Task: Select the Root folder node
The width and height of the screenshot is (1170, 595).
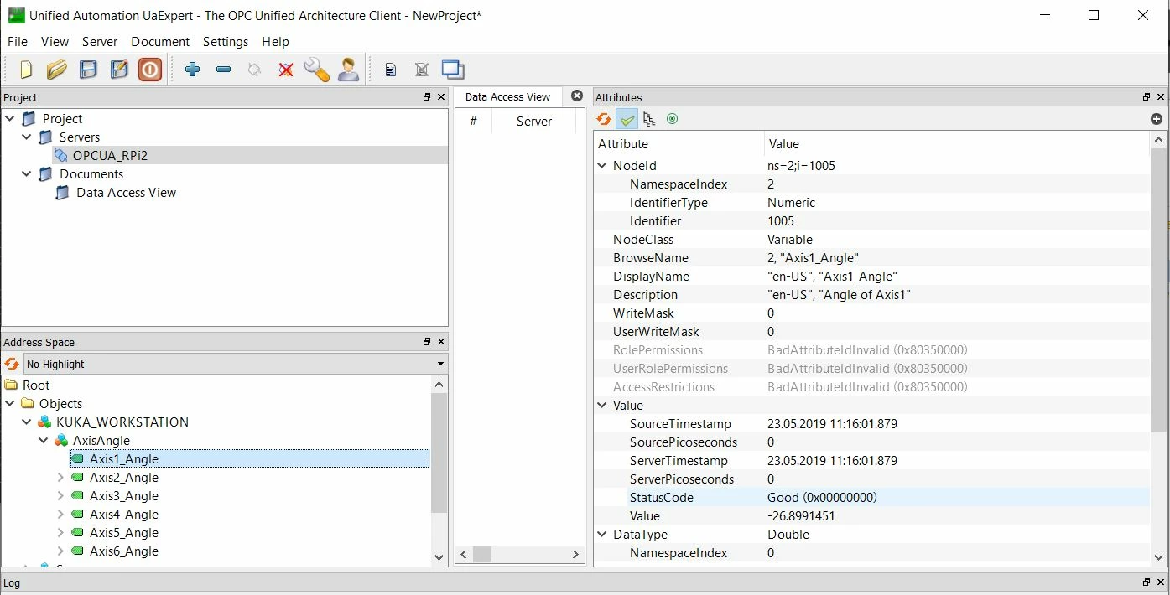Action: tap(36, 385)
